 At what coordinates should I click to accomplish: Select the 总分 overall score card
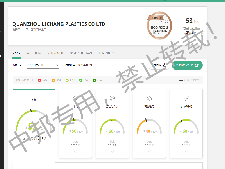34,125
